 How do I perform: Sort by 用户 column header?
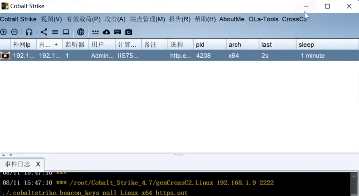(x=102, y=44)
